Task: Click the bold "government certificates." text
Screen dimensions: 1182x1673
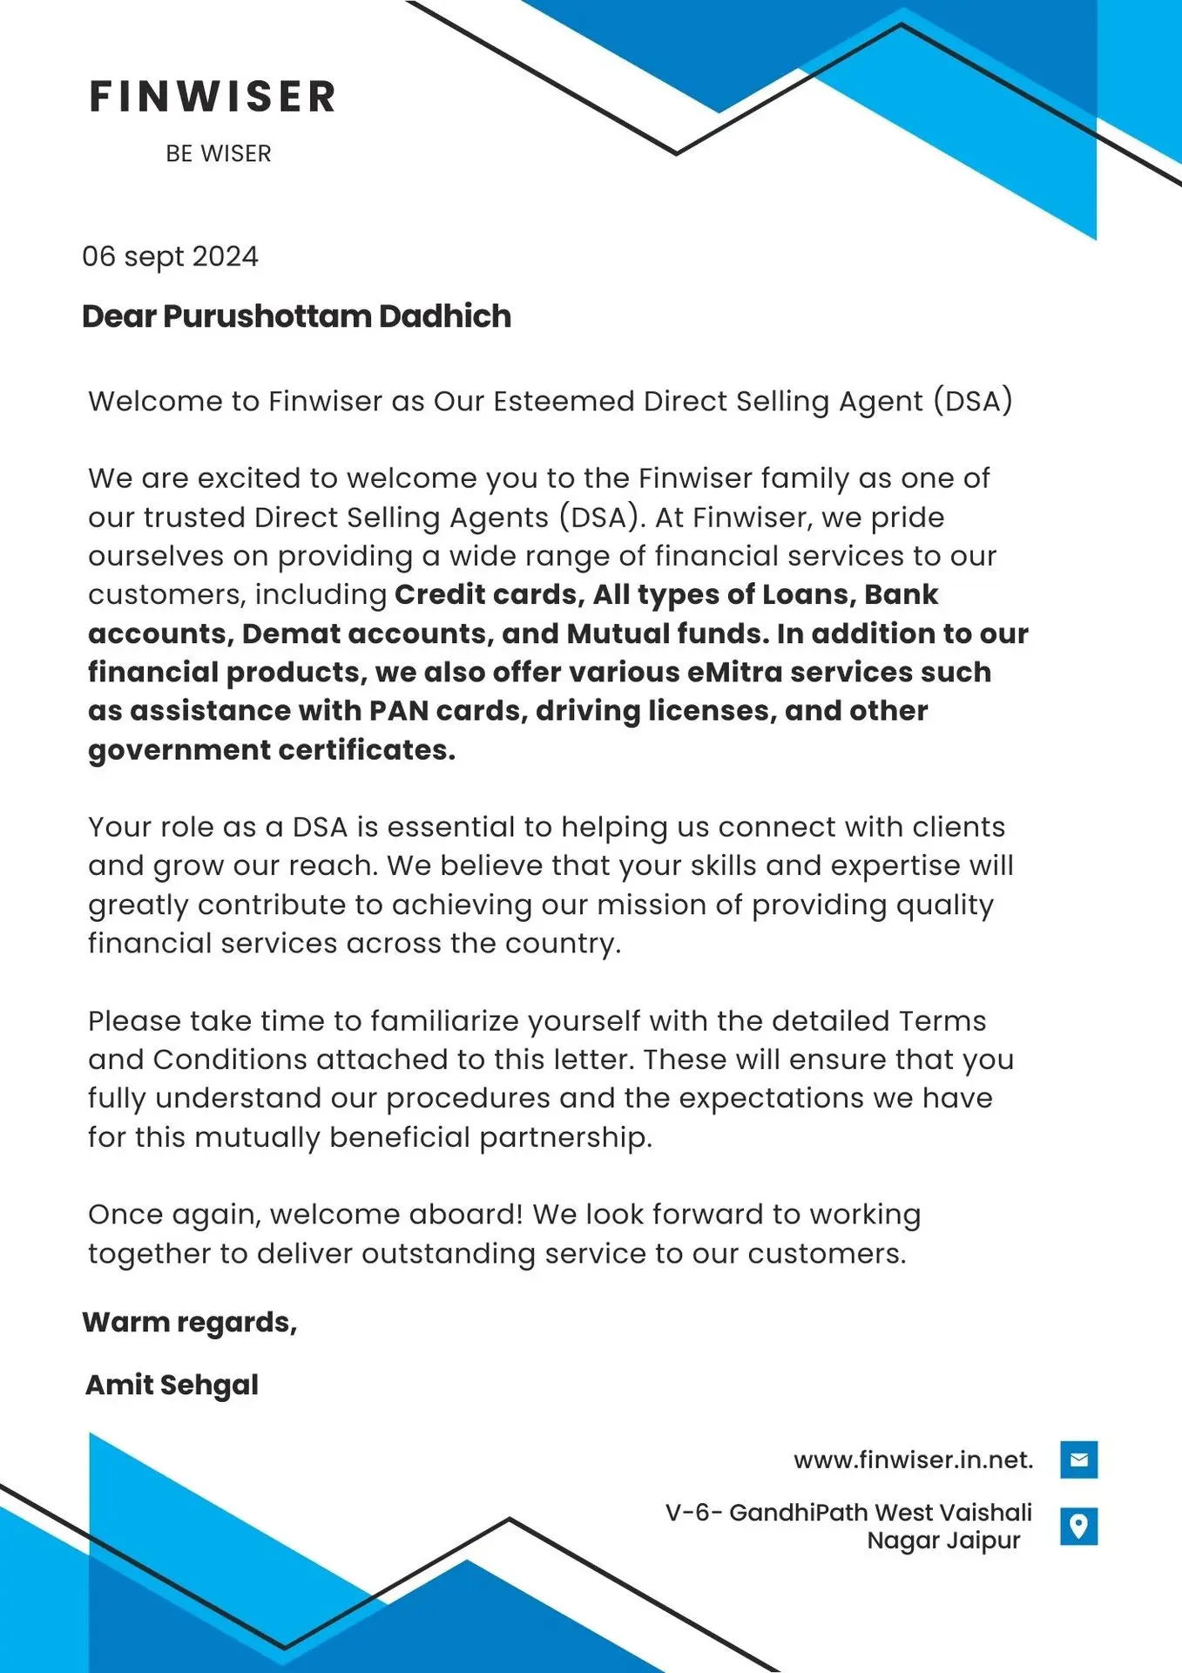Action: [x=272, y=750]
